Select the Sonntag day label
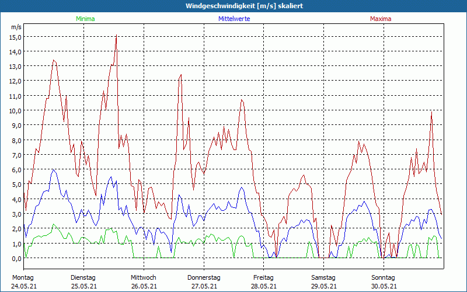This screenshot has width=467, height=292. [384, 277]
